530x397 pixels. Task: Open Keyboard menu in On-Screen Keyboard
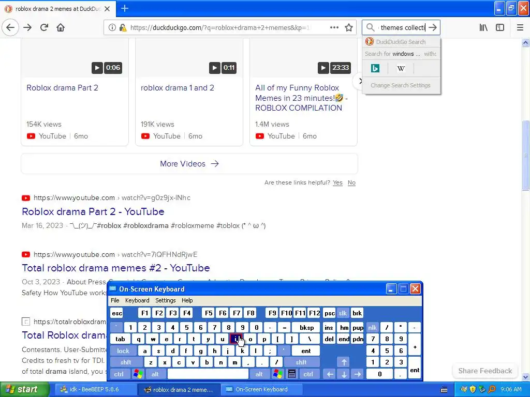click(x=137, y=300)
